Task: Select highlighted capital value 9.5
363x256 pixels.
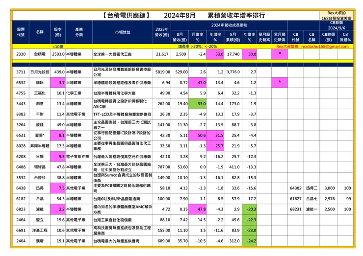Action: (x=58, y=157)
